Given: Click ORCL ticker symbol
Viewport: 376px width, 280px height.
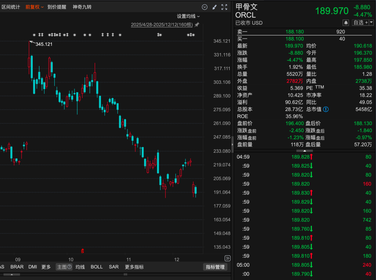Looking at the screenshot, I should 245,15.
